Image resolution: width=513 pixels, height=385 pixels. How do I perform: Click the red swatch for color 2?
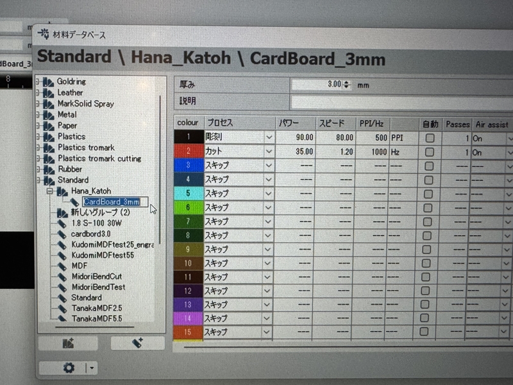coord(188,150)
